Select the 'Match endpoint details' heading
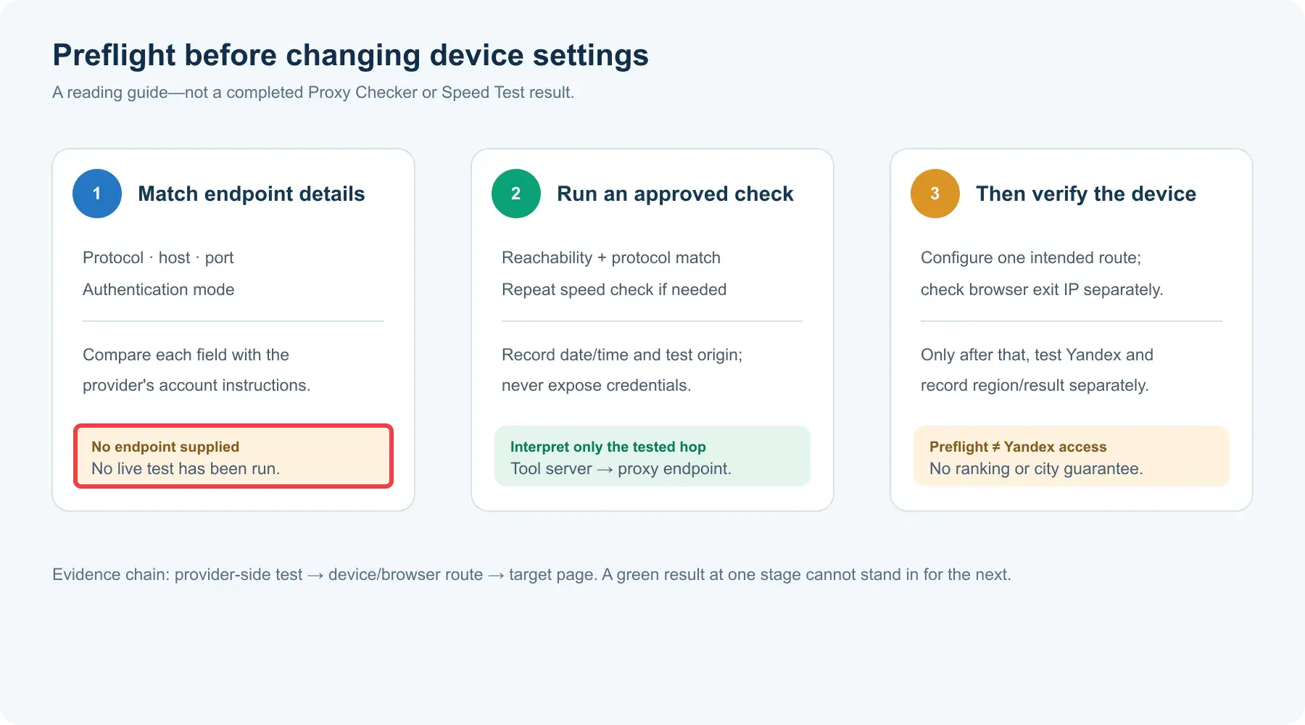Viewport: 1305px width, 725px height. click(251, 194)
